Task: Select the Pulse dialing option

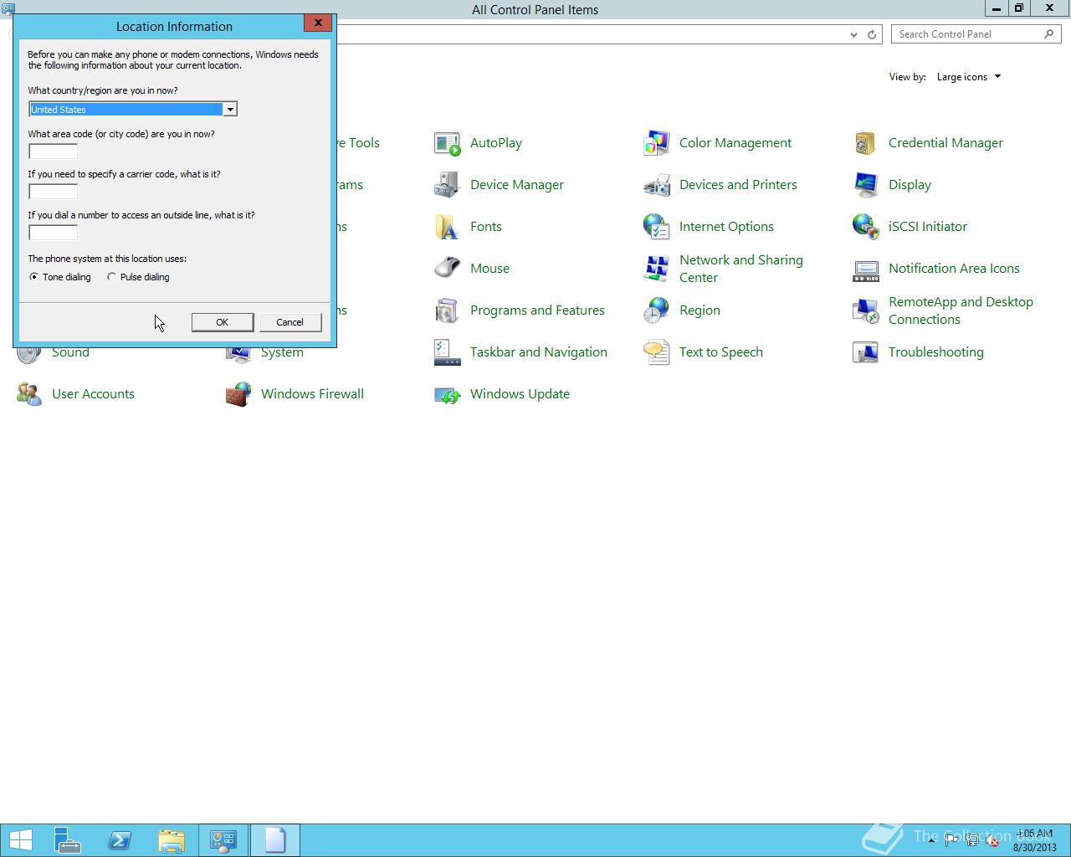Action: click(x=138, y=277)
